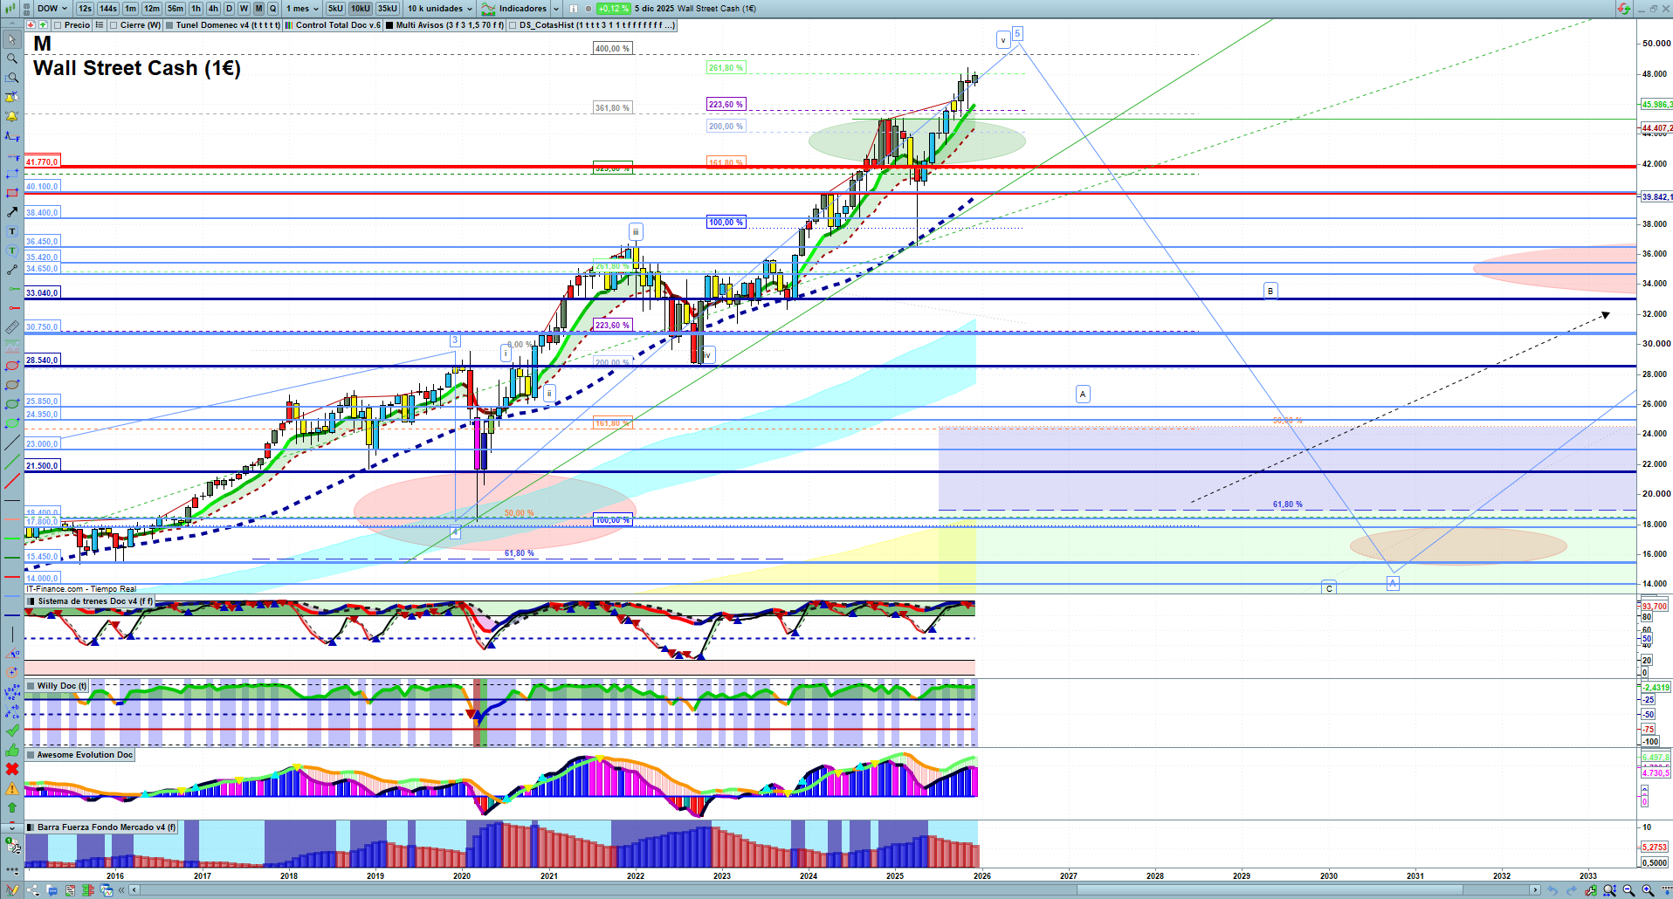Image resolution: width=1673 pixels, height=899 pixels.
Task: Click the 35kU units button
Action: 387,9
